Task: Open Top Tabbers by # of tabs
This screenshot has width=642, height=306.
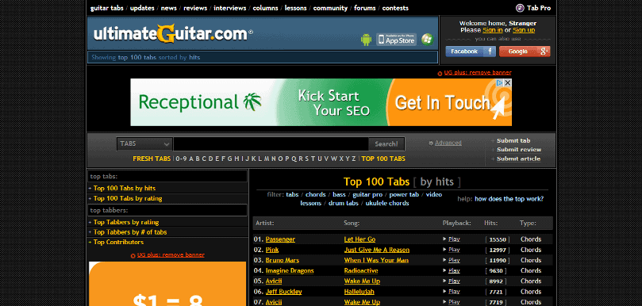Action: point(130,232)
